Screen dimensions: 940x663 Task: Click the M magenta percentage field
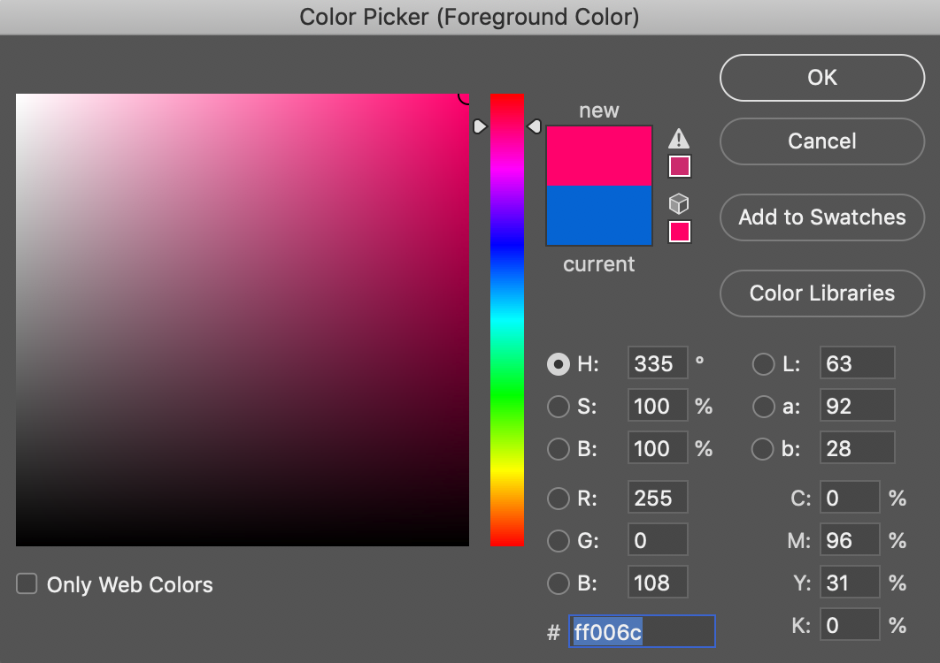click(x=849, y=540)
